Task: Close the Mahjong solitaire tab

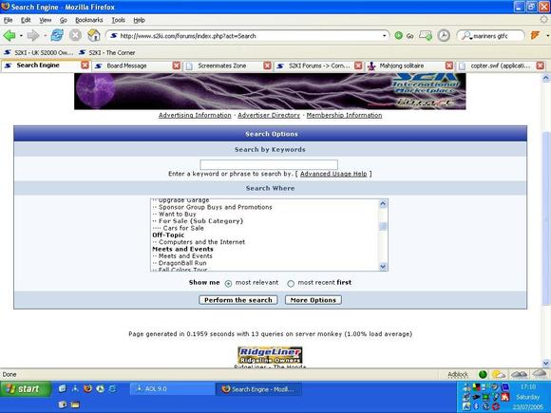Action: coord(449,66)
